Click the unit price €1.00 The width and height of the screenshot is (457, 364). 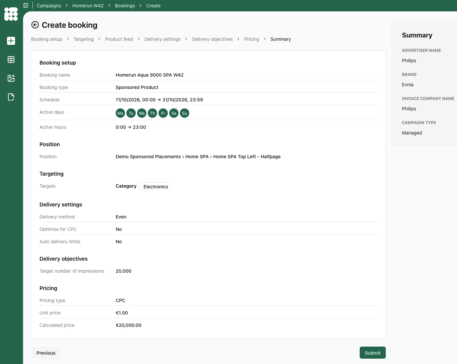122,313
